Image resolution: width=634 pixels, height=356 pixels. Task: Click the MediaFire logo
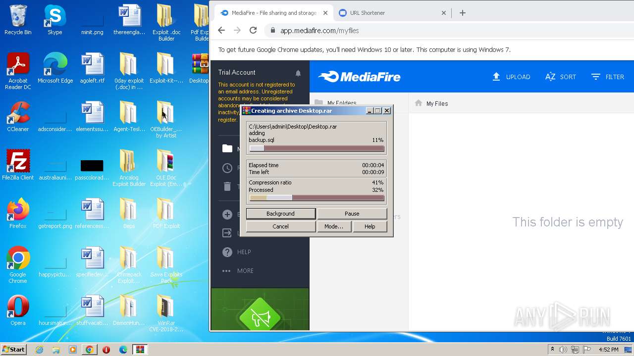pos(359,77)
